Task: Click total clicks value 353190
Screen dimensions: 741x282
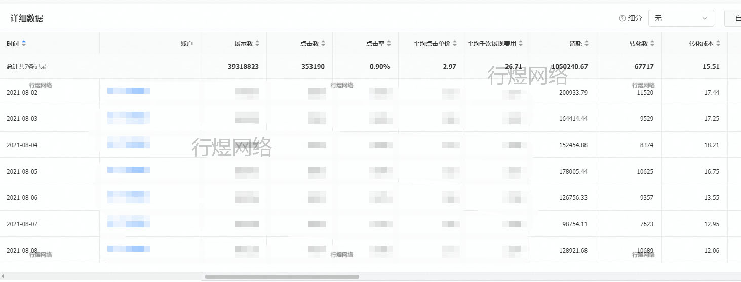Action: (313, 67)
